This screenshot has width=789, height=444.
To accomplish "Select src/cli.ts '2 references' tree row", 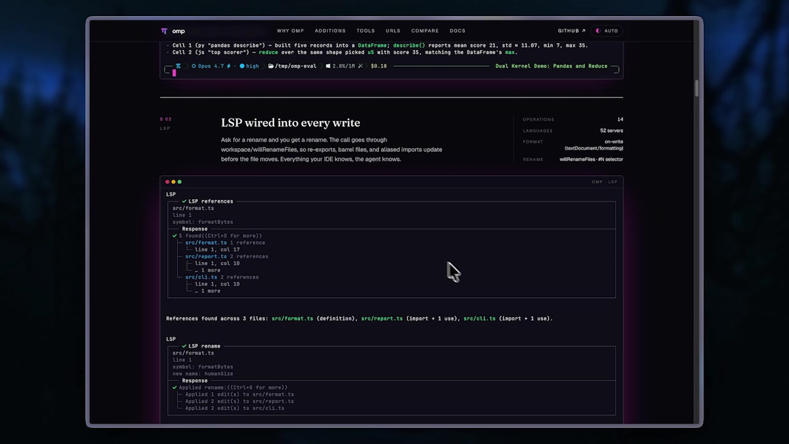I will (221, 277).
